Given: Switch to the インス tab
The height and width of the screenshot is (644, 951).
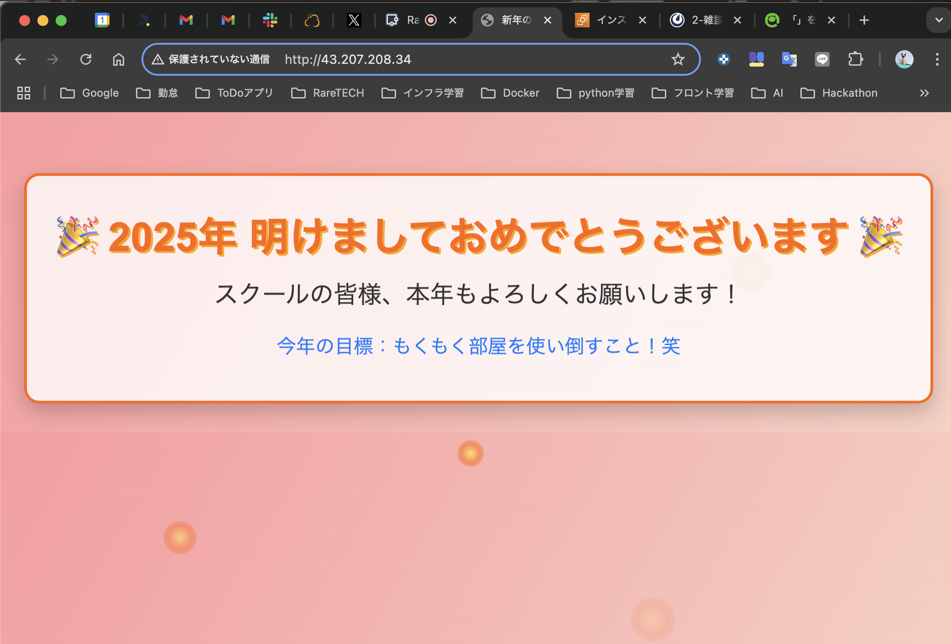Looking at the screenshot, I should 611,20.
